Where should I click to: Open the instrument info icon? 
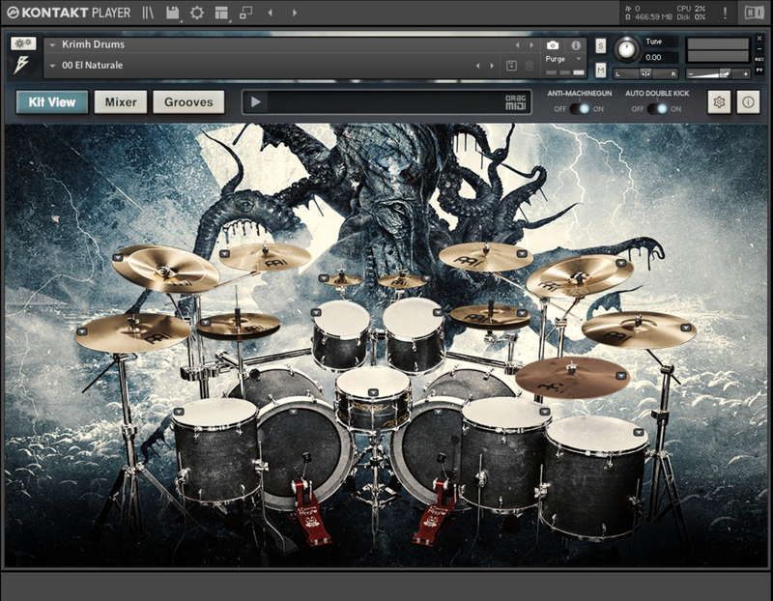[576, 45]
